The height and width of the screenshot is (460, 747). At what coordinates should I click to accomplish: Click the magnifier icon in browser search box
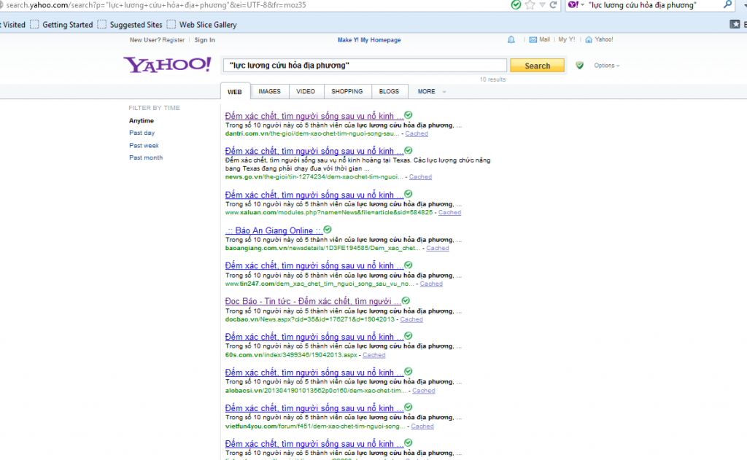pyautogui.click(x=727, y=5)
